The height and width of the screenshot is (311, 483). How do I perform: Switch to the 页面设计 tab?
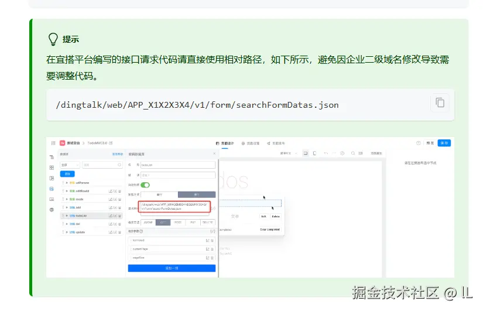pyautogui.click(x=225, y=143)
